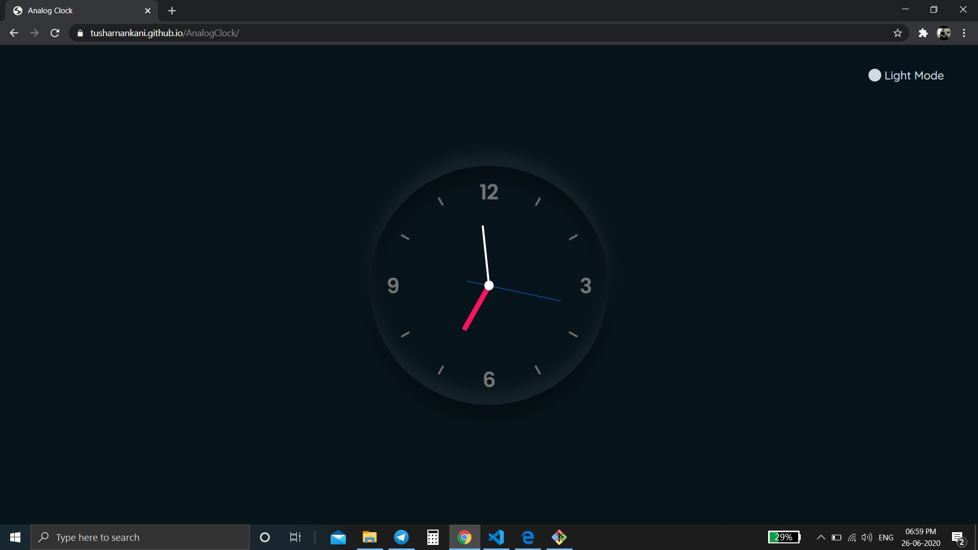
Task: Toggle Task View in the taskbar
Action: (x=294, y=537)
